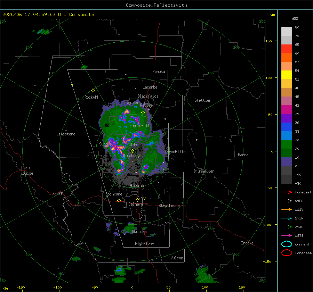Click the Blackfalds town label
Image resolution: width=313 pixels, height=292 pixels.
(x=148, y=96)
